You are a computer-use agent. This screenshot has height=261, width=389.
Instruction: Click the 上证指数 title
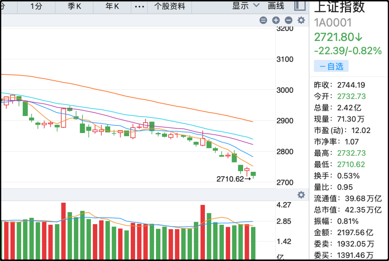[x=340, y=7]
